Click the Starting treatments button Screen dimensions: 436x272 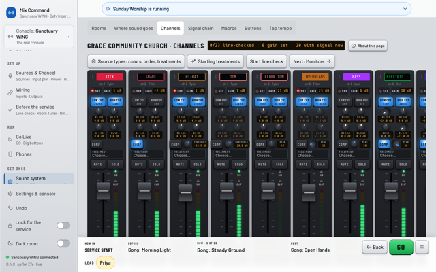point(215,61)
